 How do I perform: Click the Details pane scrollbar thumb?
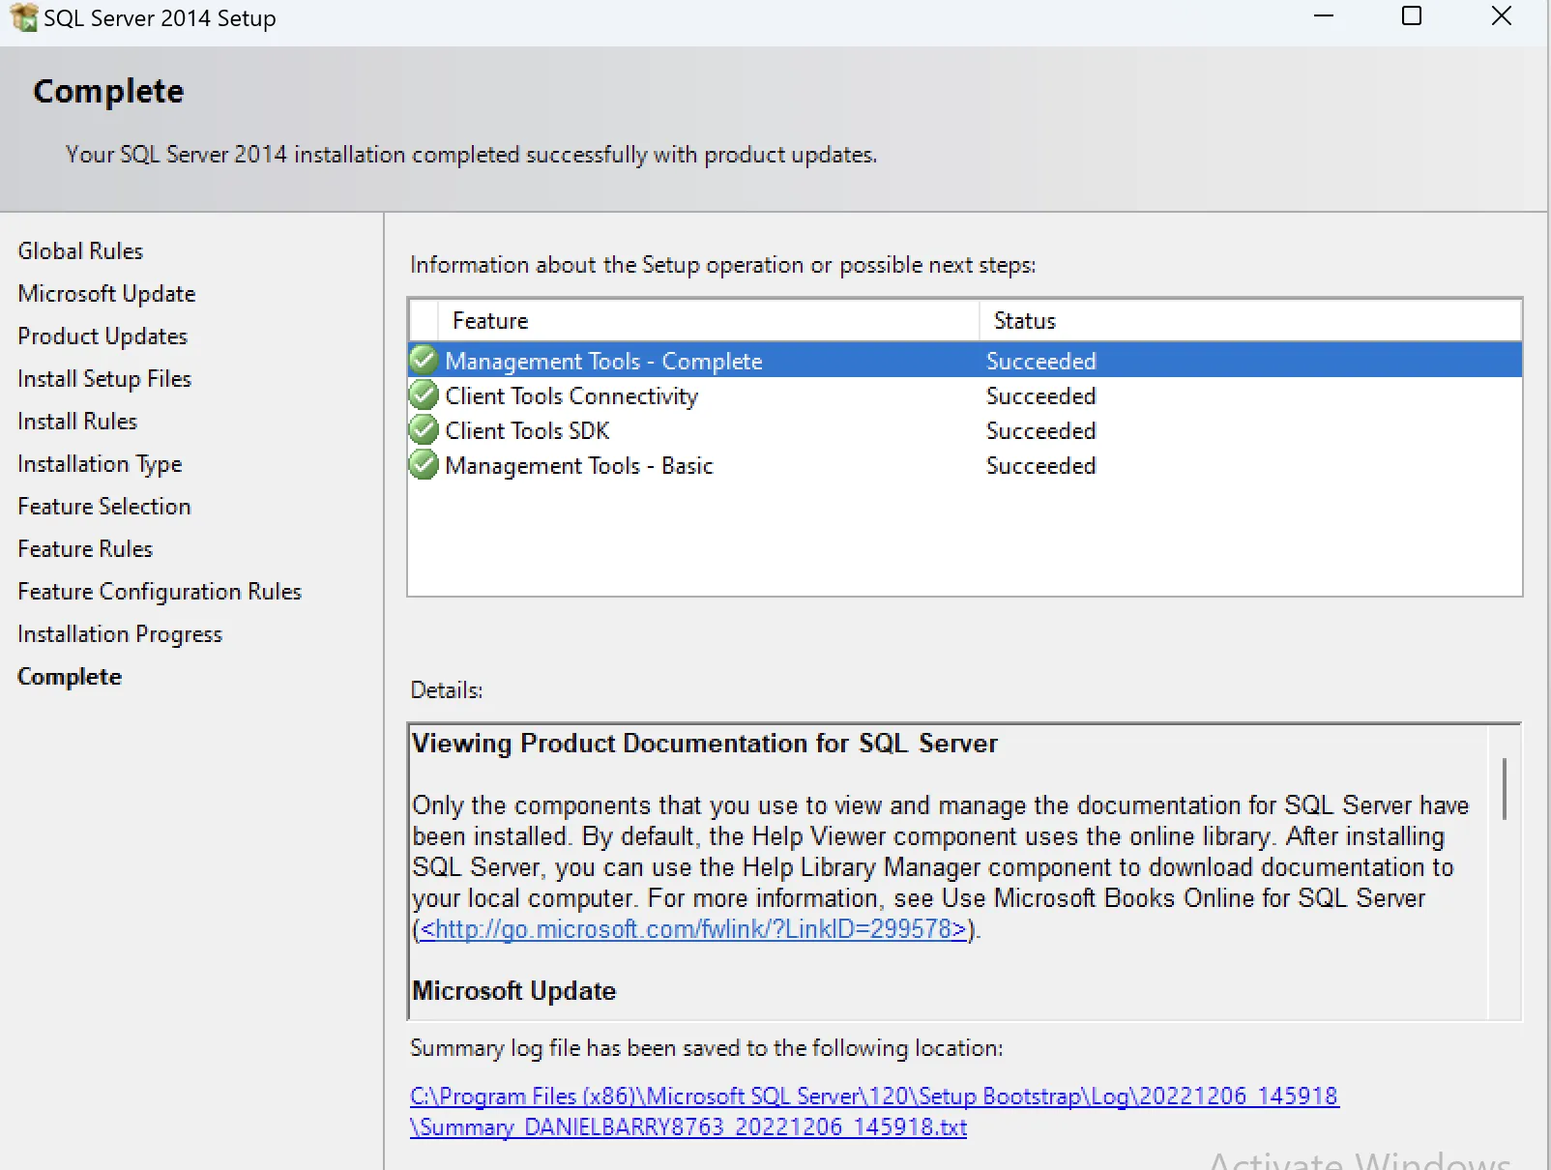1504,789
